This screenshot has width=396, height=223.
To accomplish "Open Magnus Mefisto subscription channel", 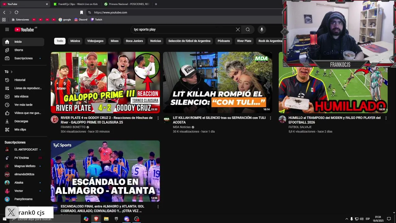I will coord(23,166).
